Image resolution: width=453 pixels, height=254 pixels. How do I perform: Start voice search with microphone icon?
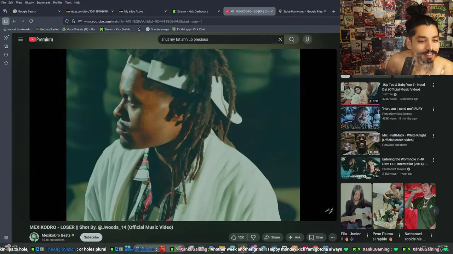coord(308,40)
